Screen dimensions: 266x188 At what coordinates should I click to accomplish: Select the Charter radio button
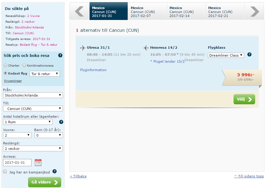pos(5,65)
